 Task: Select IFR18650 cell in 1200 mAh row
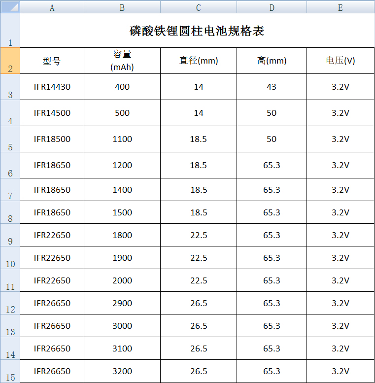click(x=52, y=165)
